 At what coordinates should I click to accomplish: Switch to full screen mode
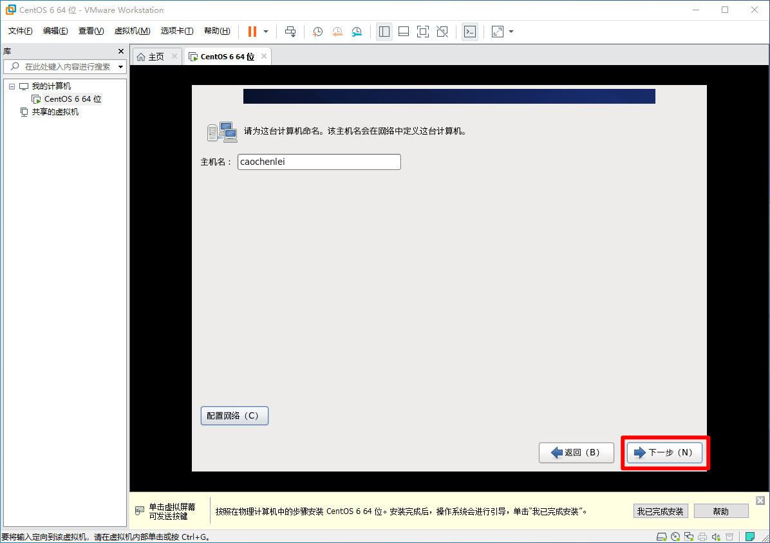(x=423, y=32)
